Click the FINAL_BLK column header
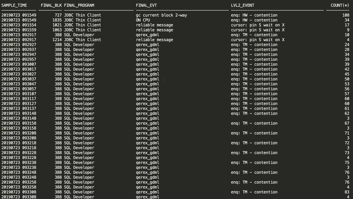Image resolution: width=353 pixels, height=199 pixels. pos(51,5)
